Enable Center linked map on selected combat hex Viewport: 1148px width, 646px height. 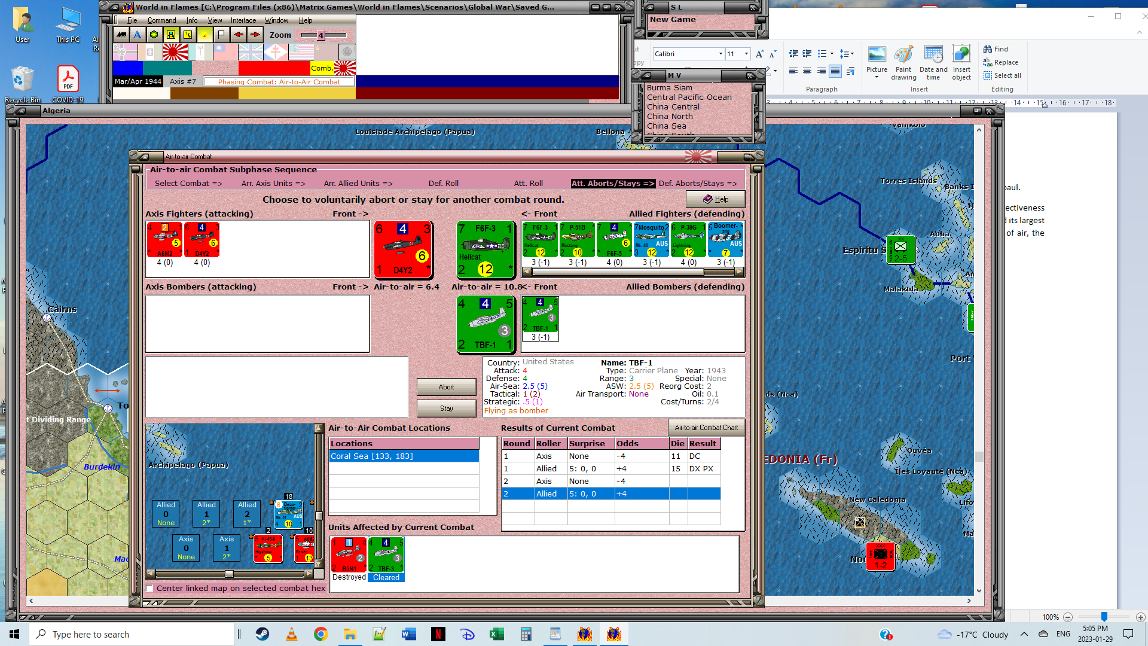click(149, 589)
